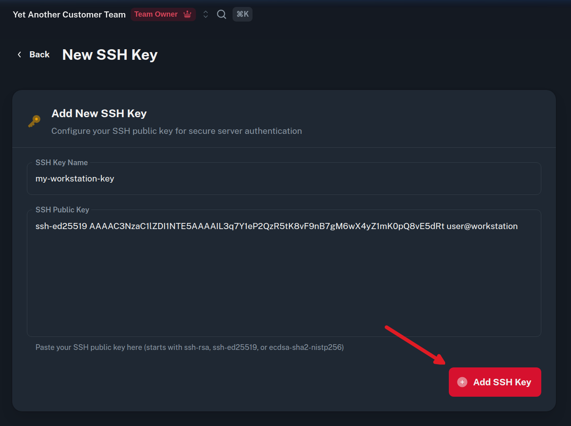The image size is (571, 426).
Task: Click the crown icon in Team Owner badge
Action: point(187,14)
